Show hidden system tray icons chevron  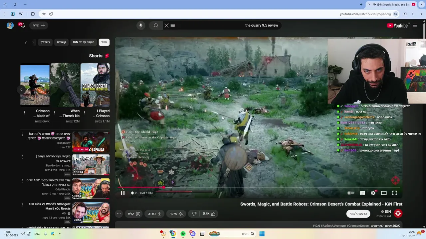60,234
